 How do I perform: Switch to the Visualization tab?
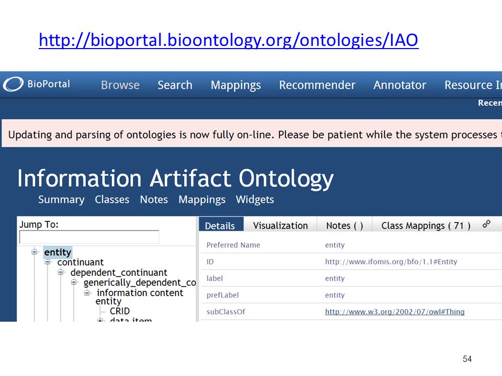pyautogui.click(x=280, y=226)
